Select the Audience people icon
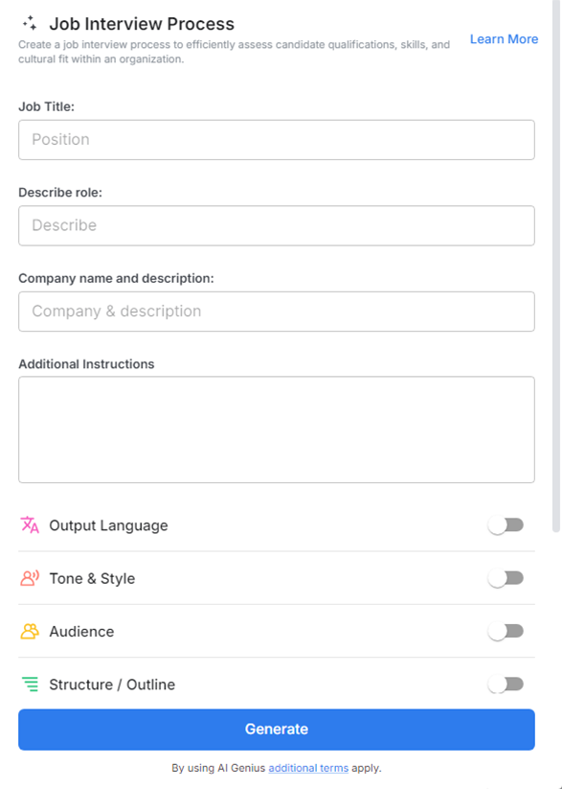The image size is (562, 789). pyautogui.click(x=28, y=631)
